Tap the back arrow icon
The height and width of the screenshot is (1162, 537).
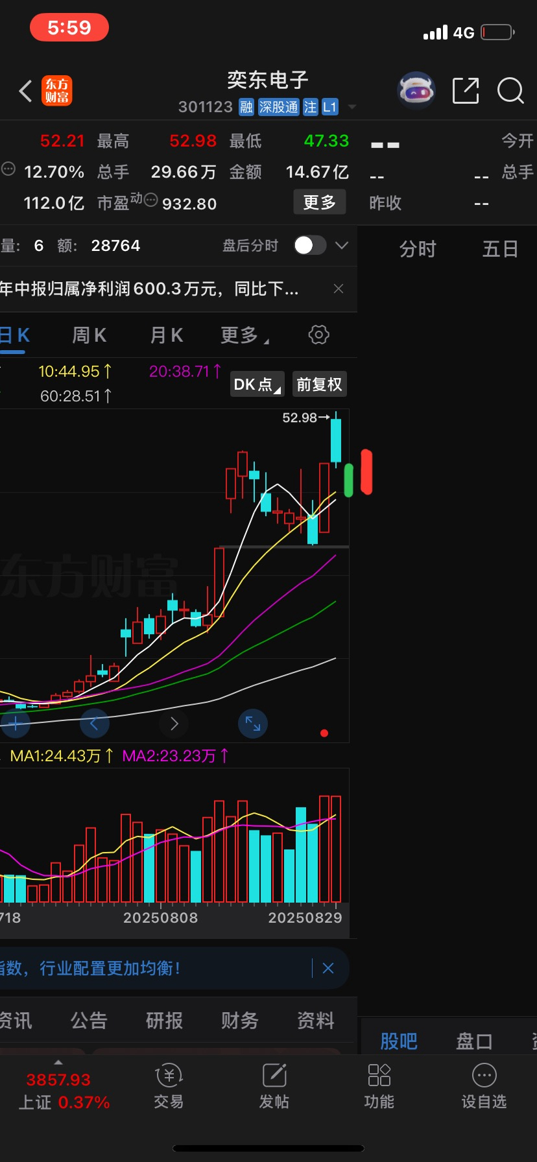click(25, 91)
